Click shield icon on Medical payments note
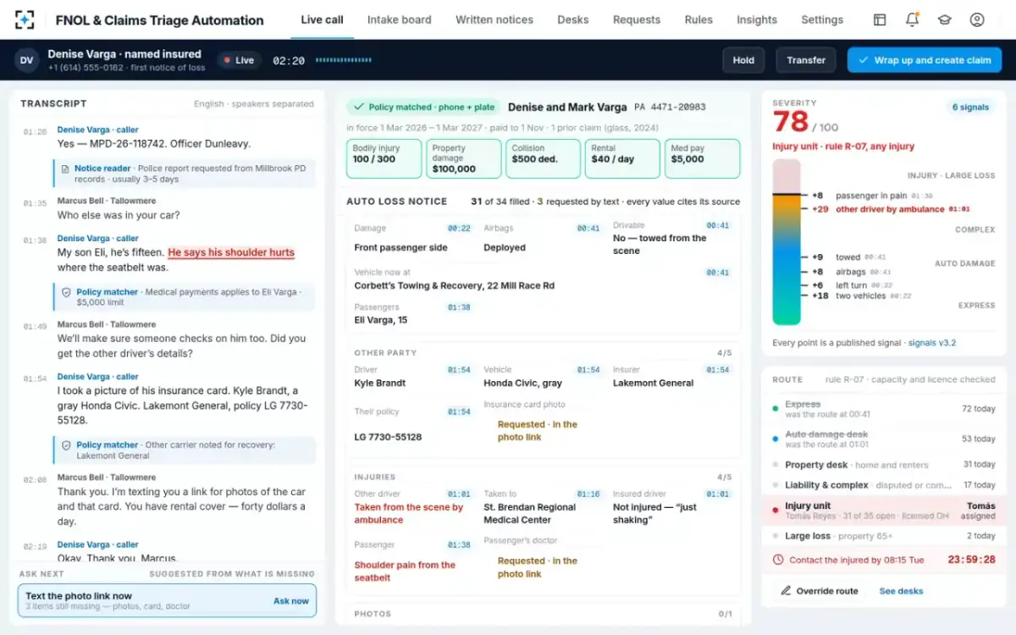This screenshot has width=1016, height=635. coord(66,292)
